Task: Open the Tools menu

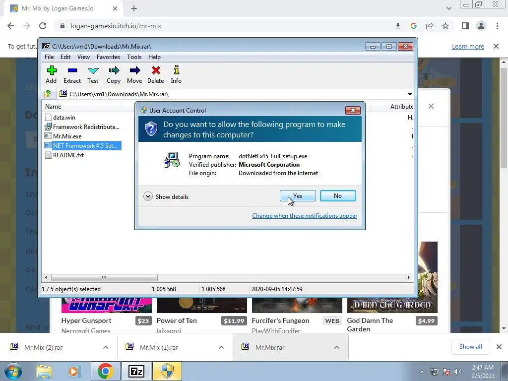Action: (134, 57)
